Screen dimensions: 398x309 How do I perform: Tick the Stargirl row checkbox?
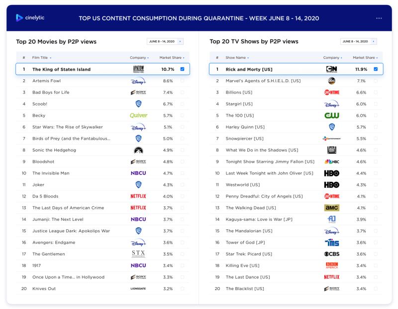376,104
